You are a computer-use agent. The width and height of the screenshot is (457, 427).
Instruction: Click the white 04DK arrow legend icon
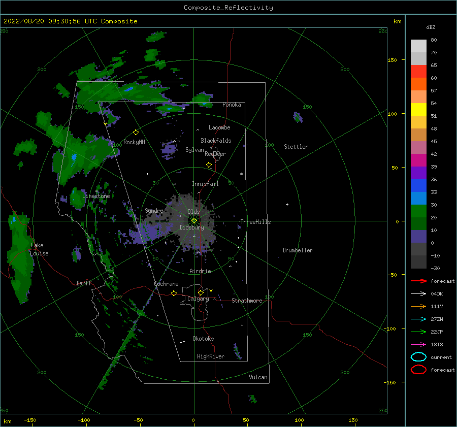(418, 294)
